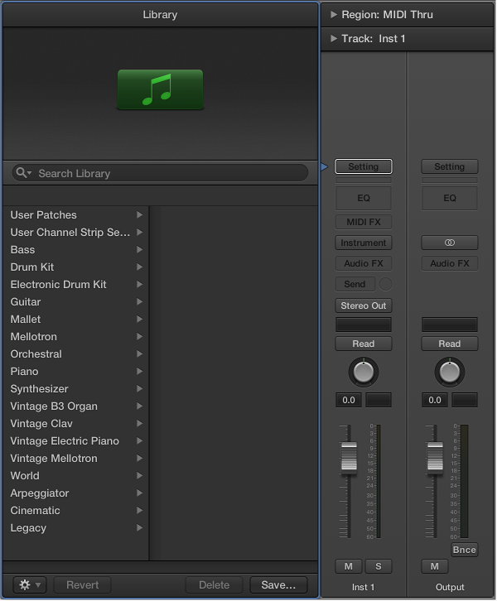Viewport: 497px width, 601px height.
Task: Click the Inst 1 peak level display
Action: pyautogui.click(x=379, y=400)
